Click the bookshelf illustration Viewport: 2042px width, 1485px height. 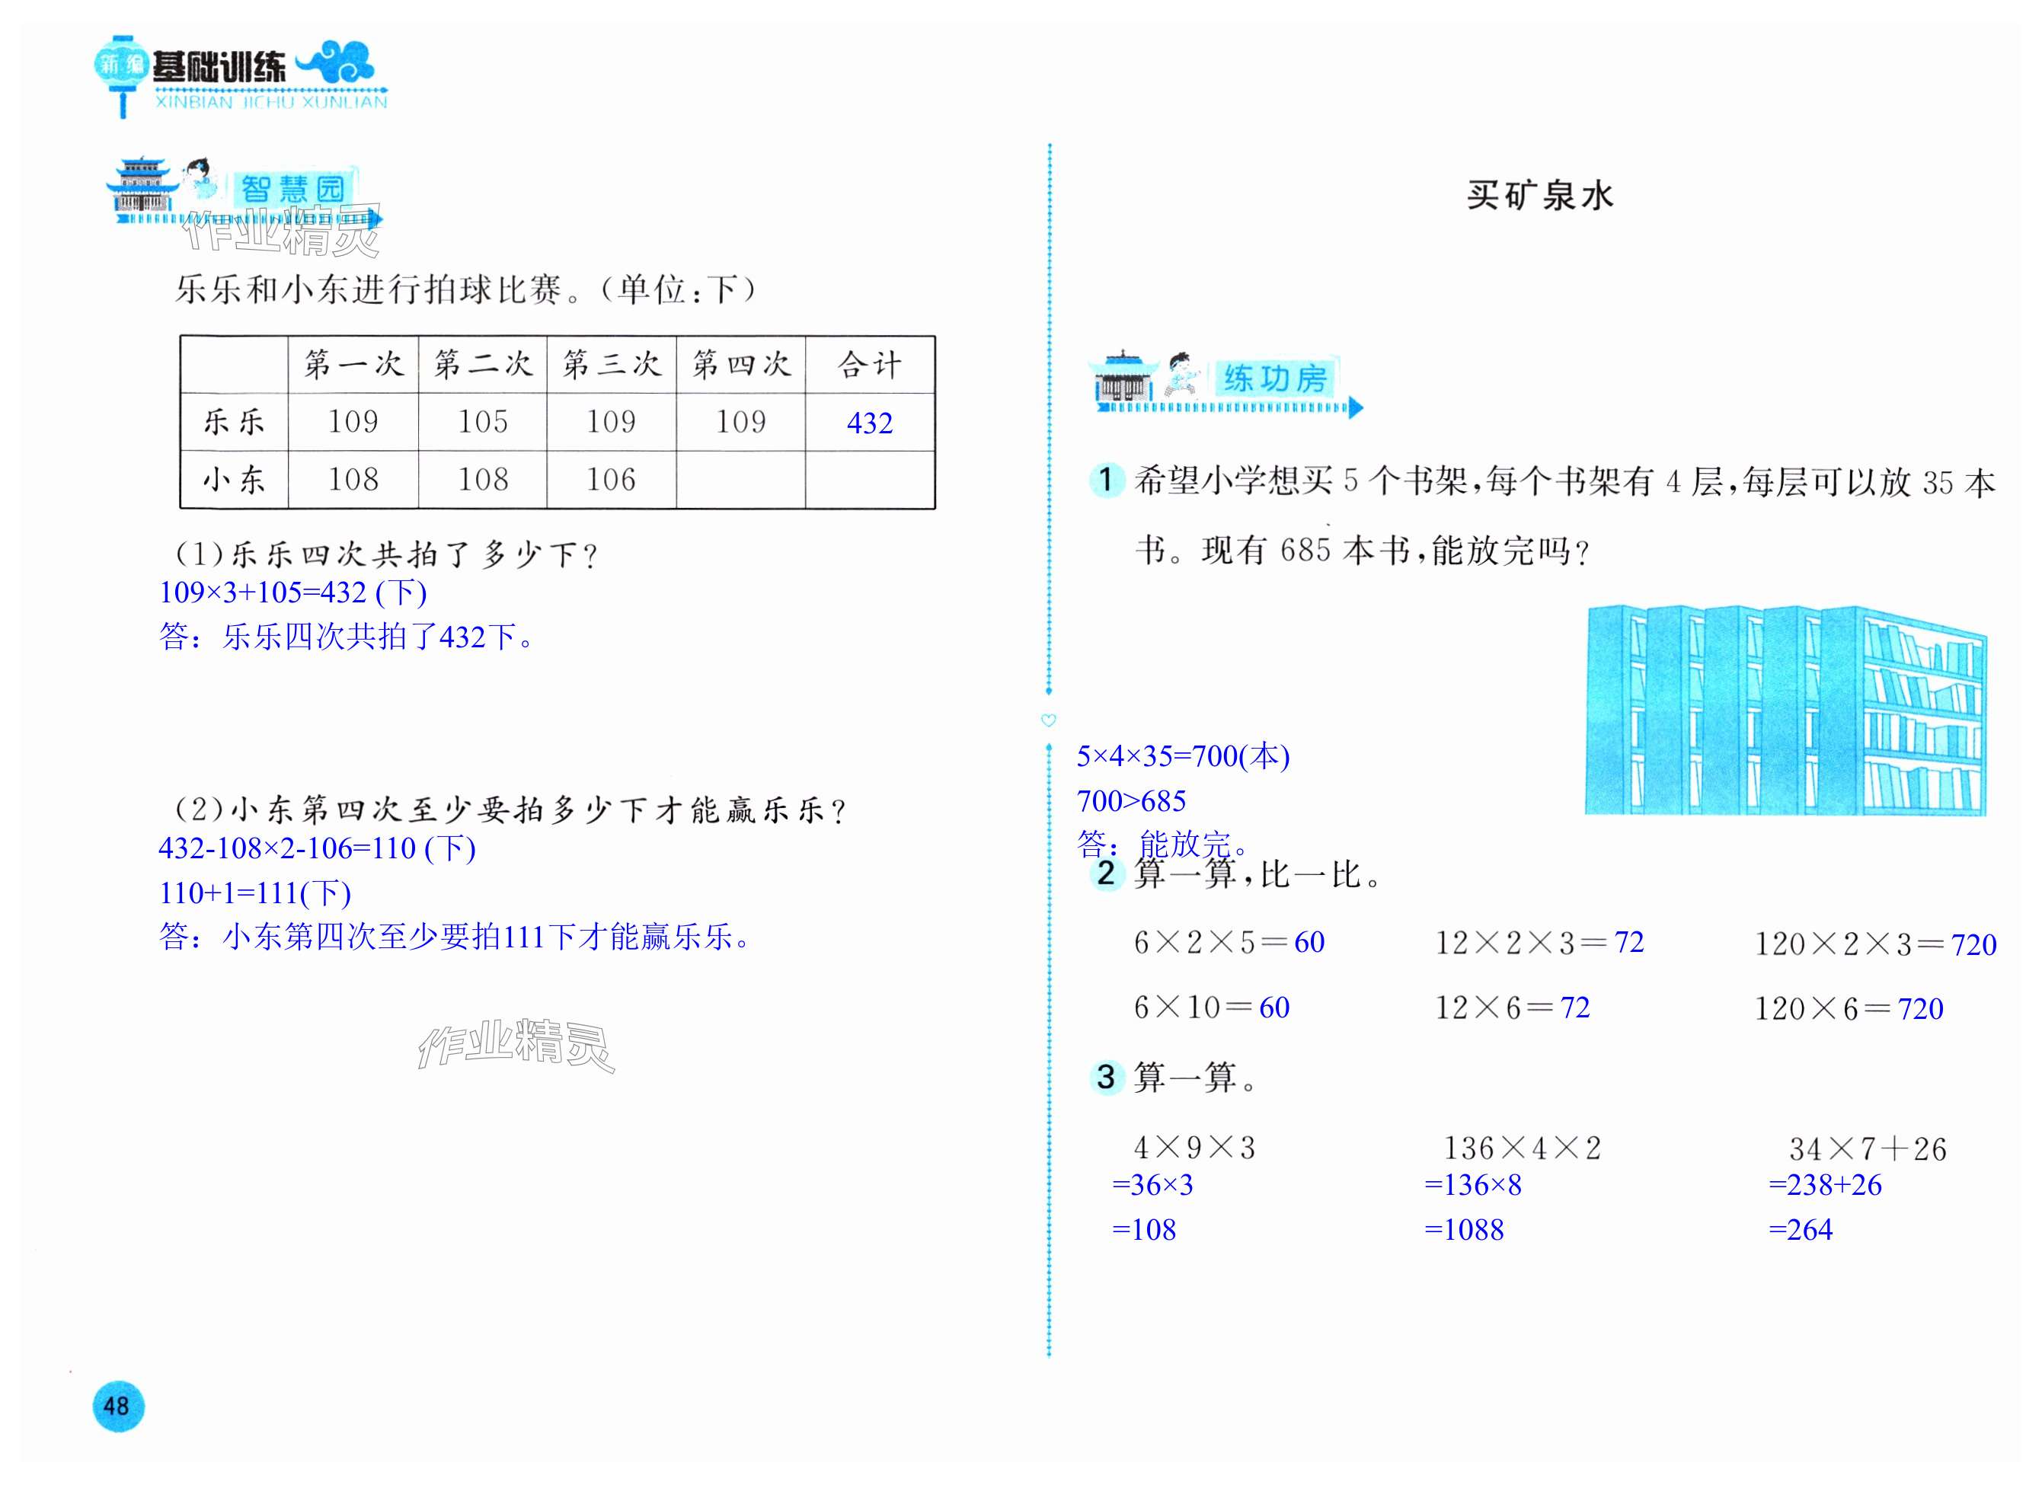click(x=1785, y=711)
